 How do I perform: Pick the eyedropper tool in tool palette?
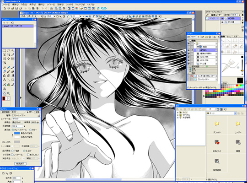pyautogui.click(x=13, y=55)
